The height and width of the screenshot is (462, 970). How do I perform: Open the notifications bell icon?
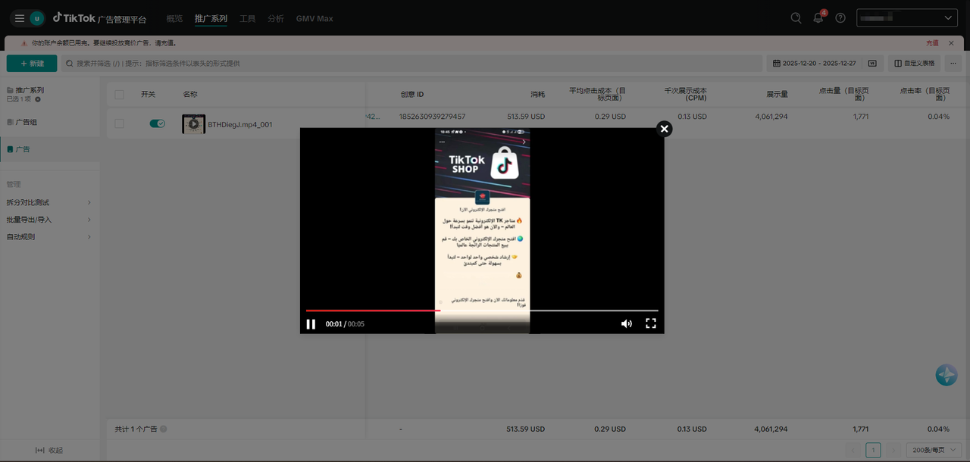[x=818, y=18]
